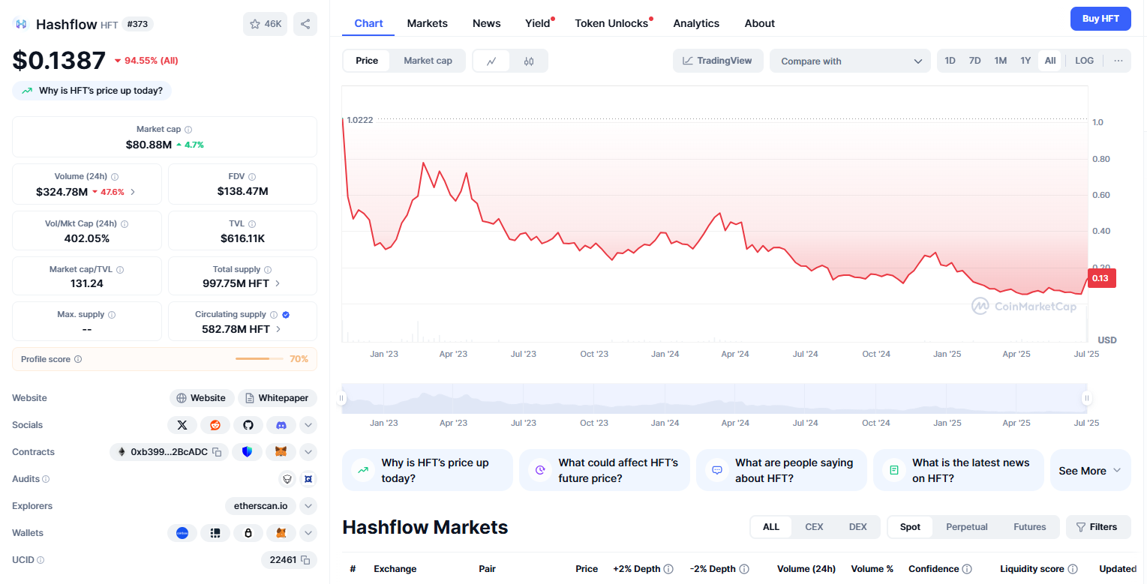This screenshot has height=584, width=1147.
Task: Open the TradingView chart button
Action: [718, 61]
